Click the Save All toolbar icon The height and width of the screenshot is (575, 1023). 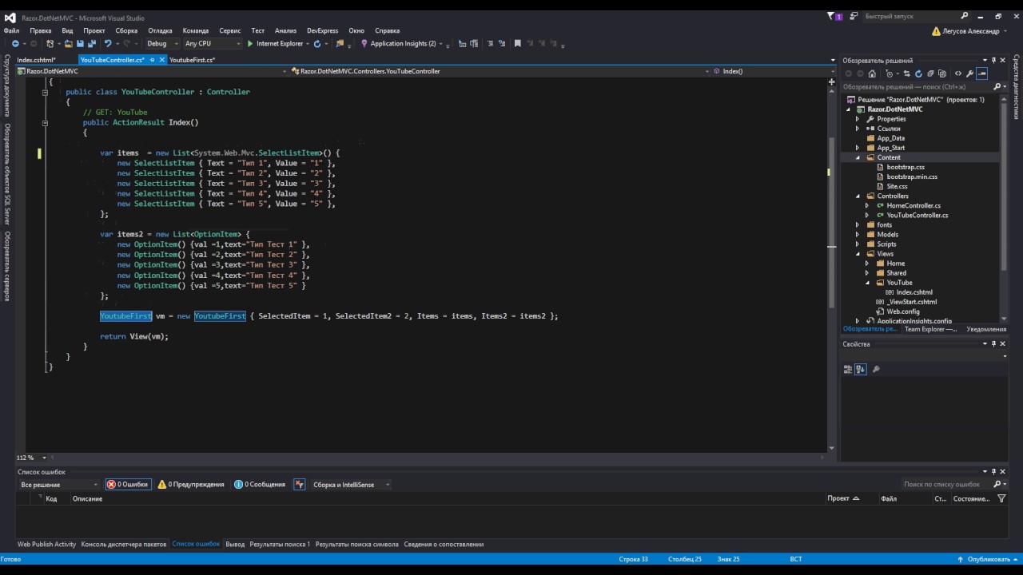(x=92, y=43)
